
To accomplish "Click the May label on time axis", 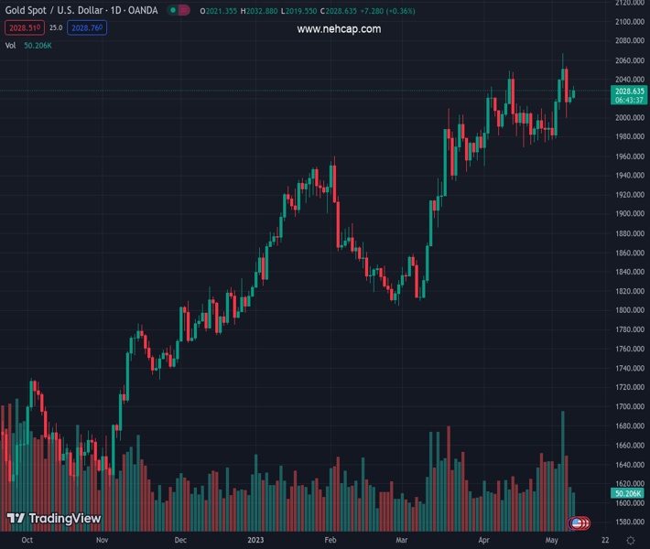I will coord(551,540).
